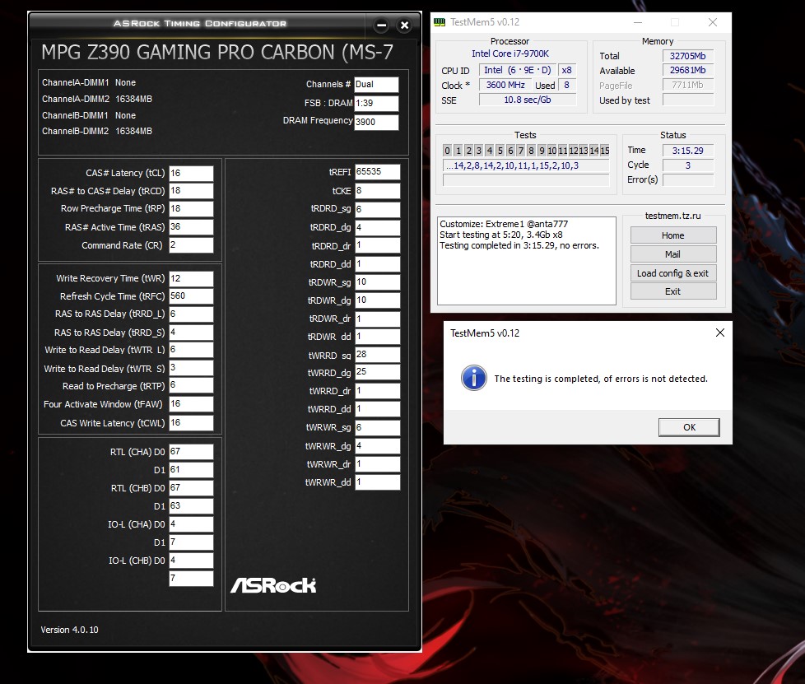This screenshot has height=684, width=805.
Task: Click the RTL (CHA) D0 field
Action: (x=191, y=452)
